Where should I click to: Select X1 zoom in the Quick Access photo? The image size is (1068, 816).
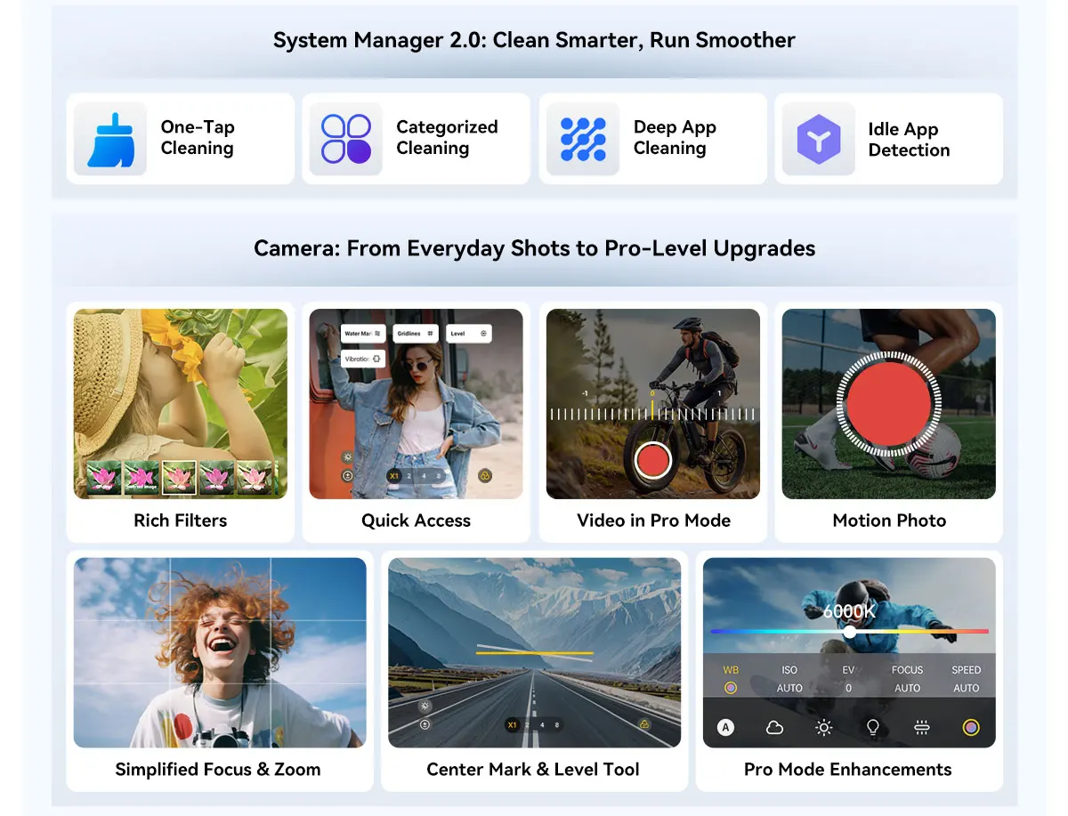[393, 476]
